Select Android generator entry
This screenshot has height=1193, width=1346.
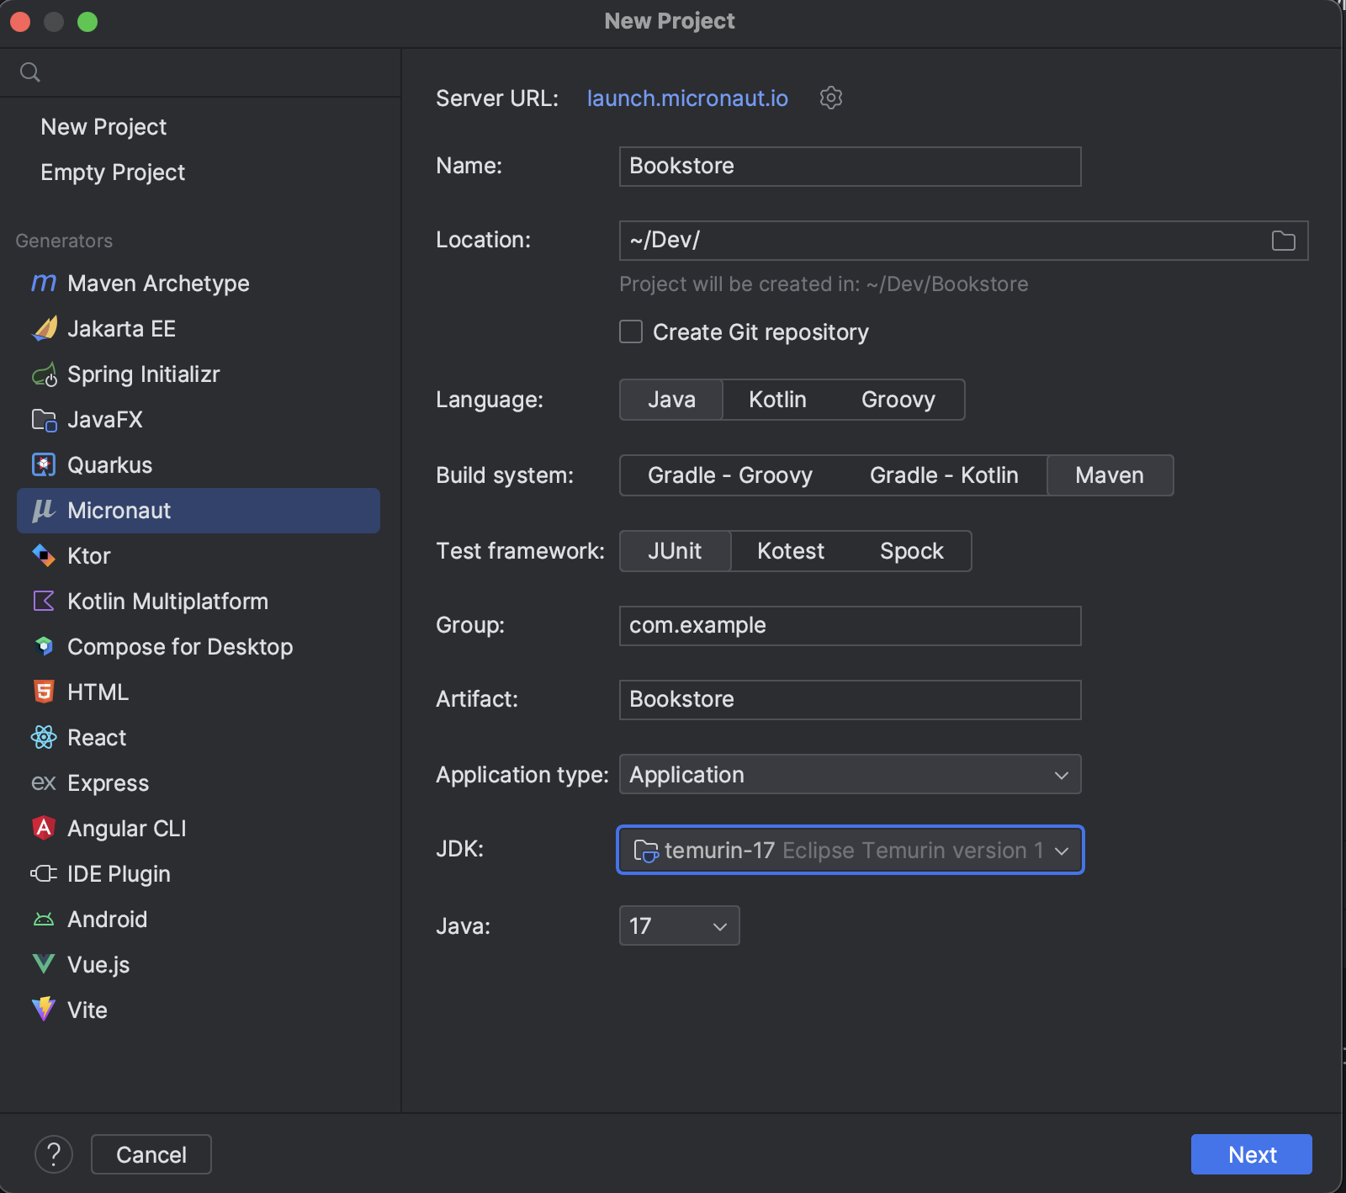(x=199, y=920)
